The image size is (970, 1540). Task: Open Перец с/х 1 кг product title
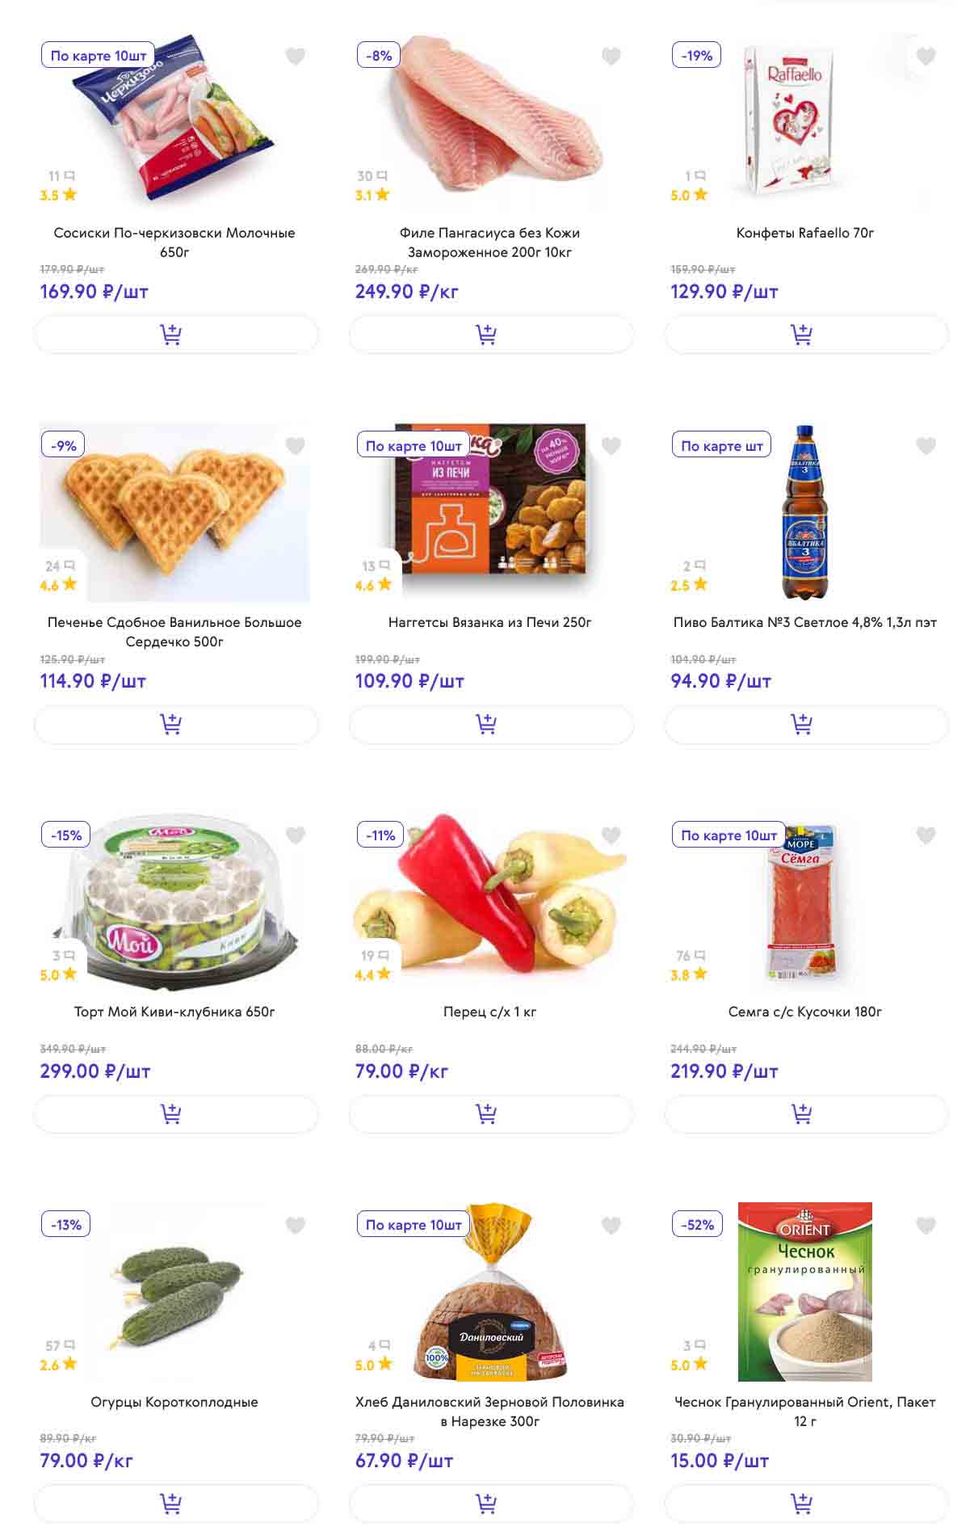[489, 1012]
